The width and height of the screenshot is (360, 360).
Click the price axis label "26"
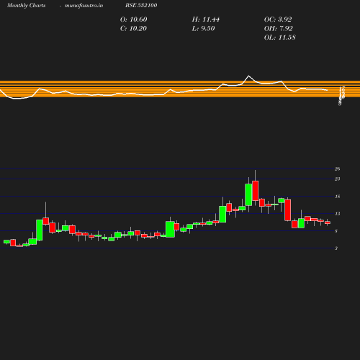(x=337, y=169)
